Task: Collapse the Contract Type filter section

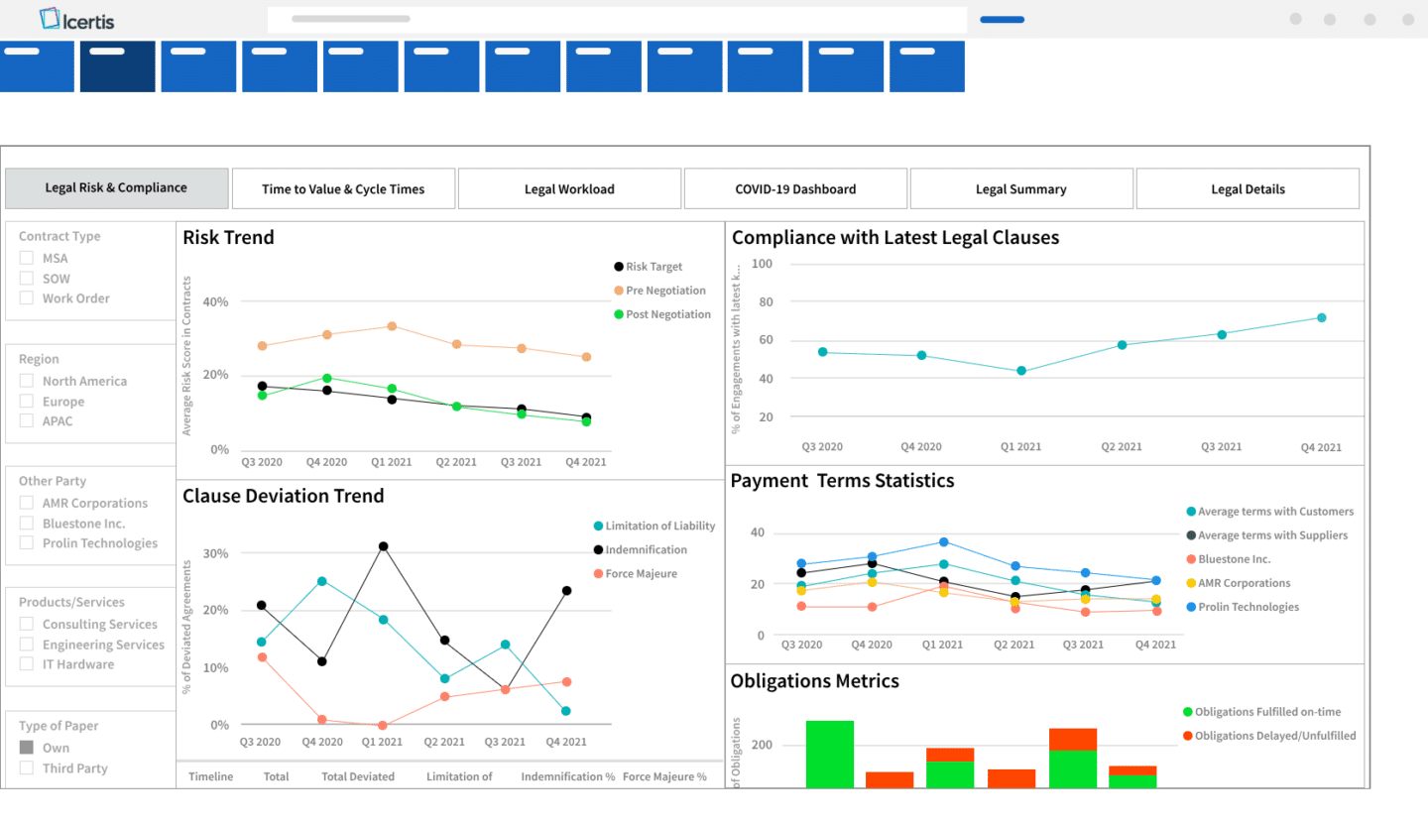Action: tap(59, 236)
